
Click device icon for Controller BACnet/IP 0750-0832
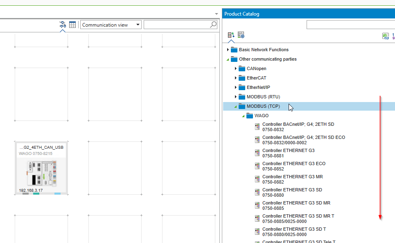pyautogui.click(x=257, y=127)
